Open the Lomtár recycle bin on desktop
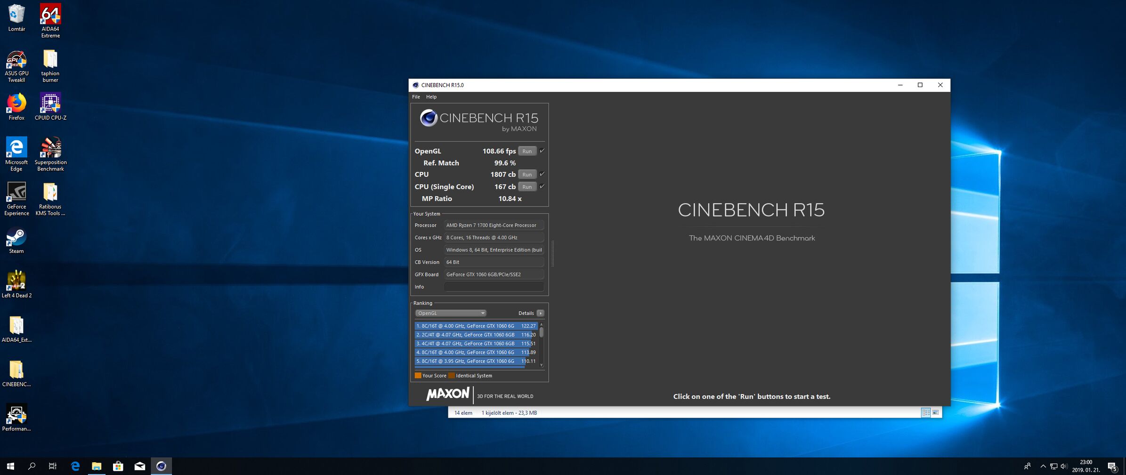Viewport: 1126px width, 475px height. [x=16, y=18]
